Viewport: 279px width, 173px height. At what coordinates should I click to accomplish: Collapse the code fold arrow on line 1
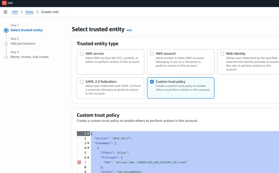click(x=88, y=134)
